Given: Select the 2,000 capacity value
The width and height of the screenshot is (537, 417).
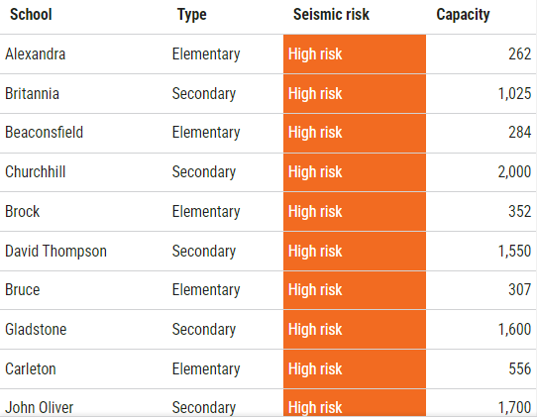Looking at the screenshot, I should tap(514, 172).
